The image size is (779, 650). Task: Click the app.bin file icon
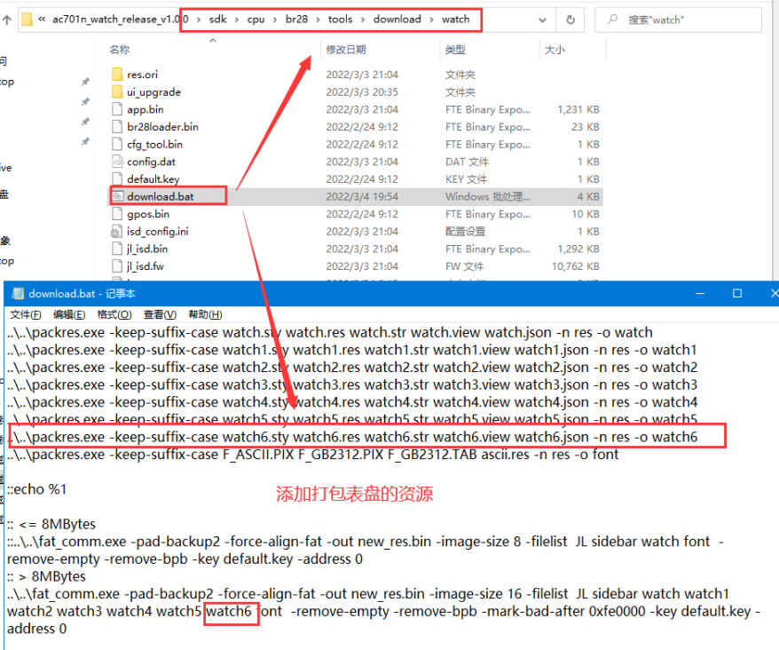[117, 109]
